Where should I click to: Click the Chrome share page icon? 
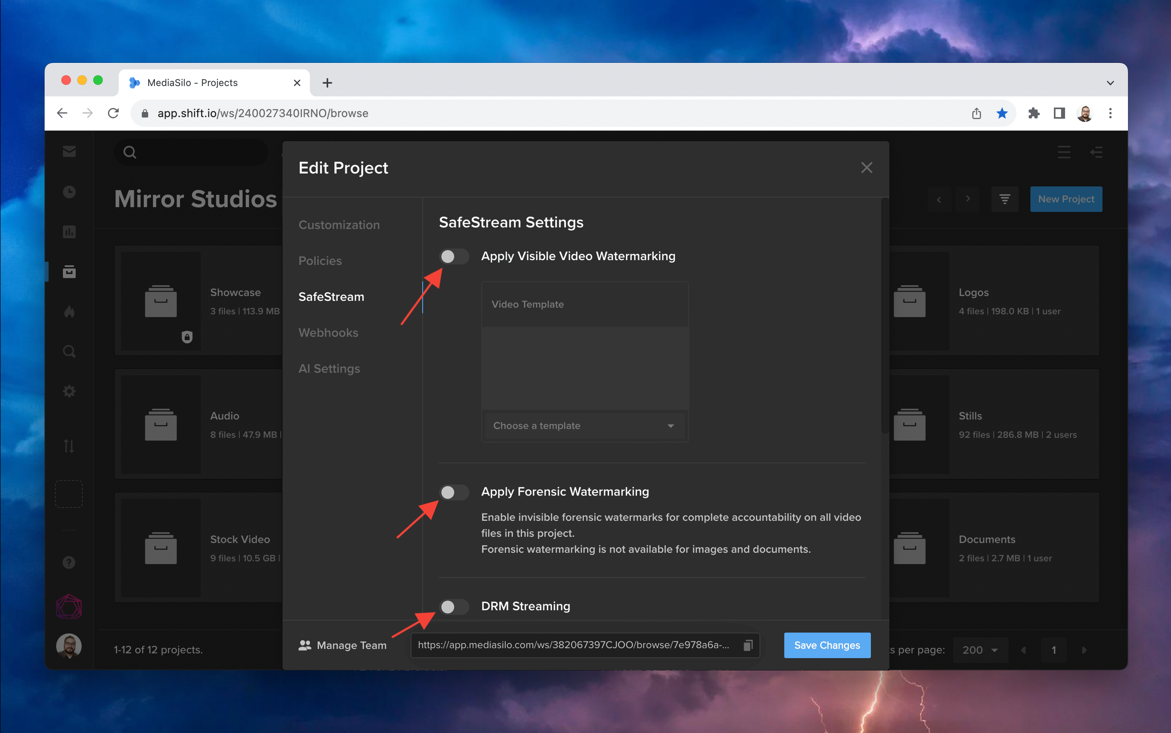click(976, 113)
